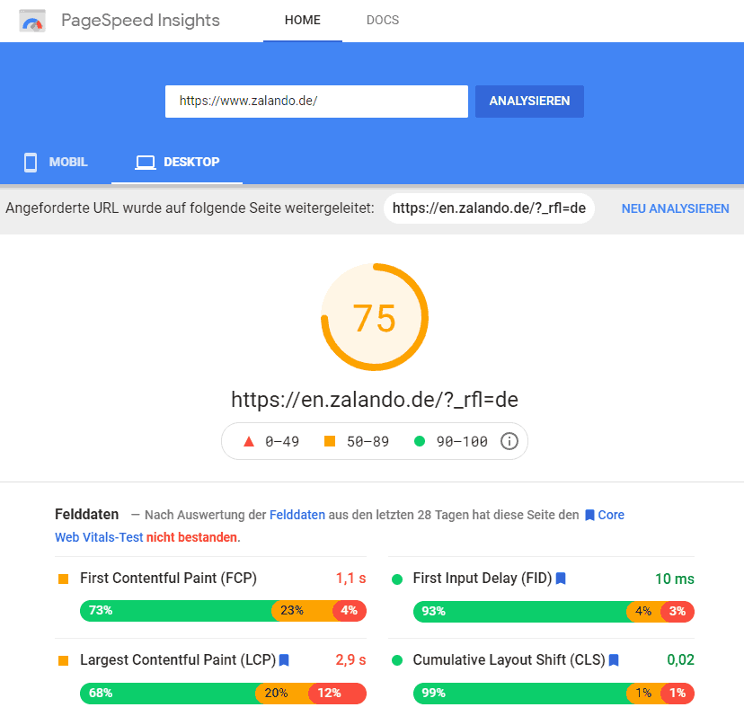Open the score legend info icon
This screenshot has height=716, width=744.
[x=509, y=441]
